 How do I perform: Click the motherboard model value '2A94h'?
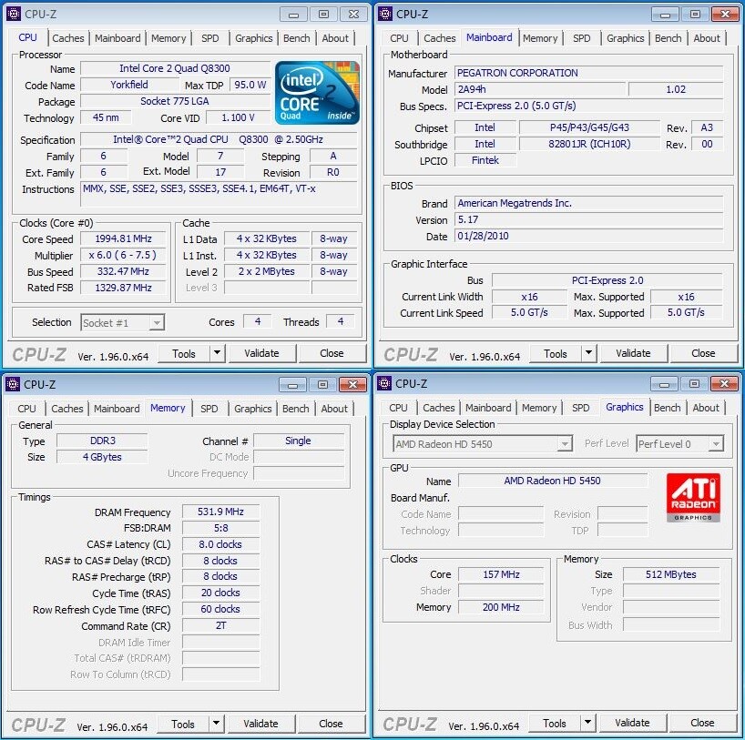tap(540, 89)
